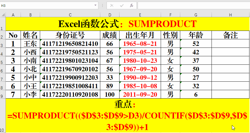Screen dimensions: 250x133
Task: Select ID cell 4117221980102310 4
Action: [x=70, y=60]
